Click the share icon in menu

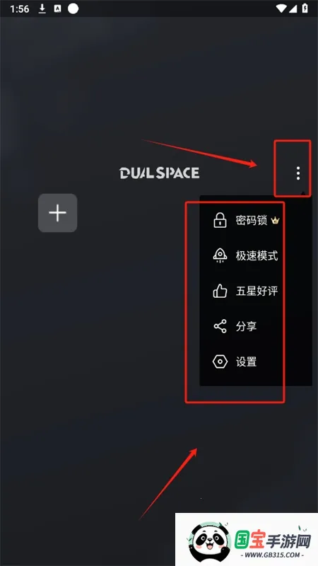click(220, 326)
